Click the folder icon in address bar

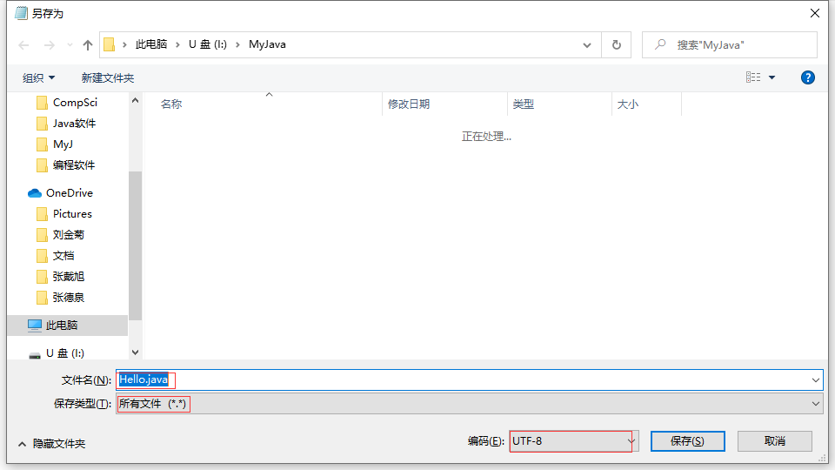click(110, 44)
